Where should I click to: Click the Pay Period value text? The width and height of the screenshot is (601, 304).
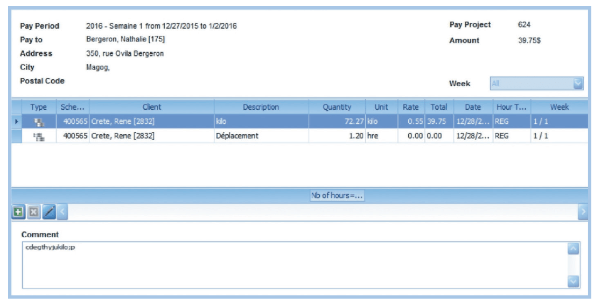[x=162, y=26]
